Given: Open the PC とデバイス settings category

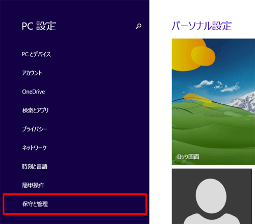Looking at the screenshot, I should [36, 54].
